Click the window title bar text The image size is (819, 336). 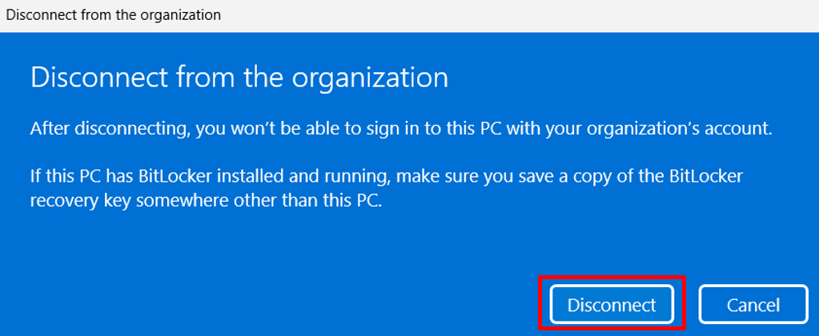pyautogui.click(x=114, y=15)
